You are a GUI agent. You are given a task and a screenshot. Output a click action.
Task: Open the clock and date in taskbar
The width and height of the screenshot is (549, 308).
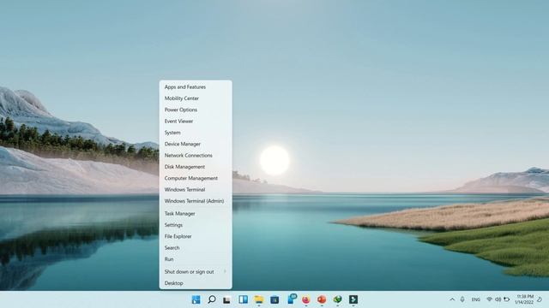pos(524,299)
